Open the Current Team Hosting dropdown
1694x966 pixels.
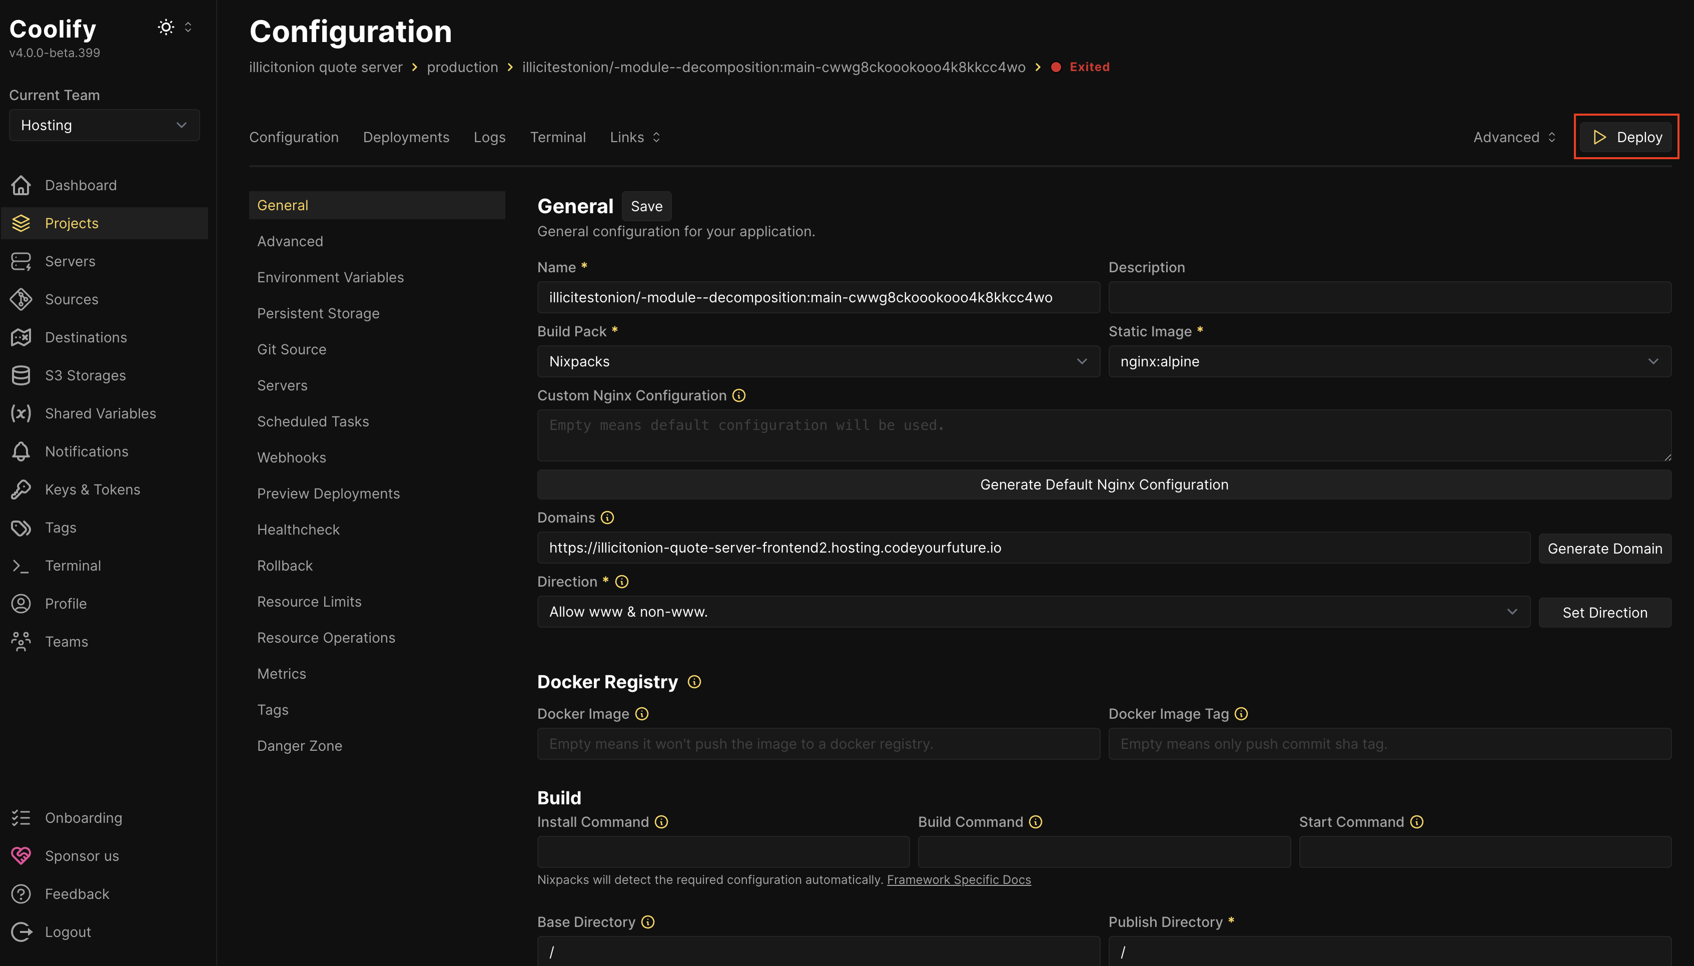104,126
